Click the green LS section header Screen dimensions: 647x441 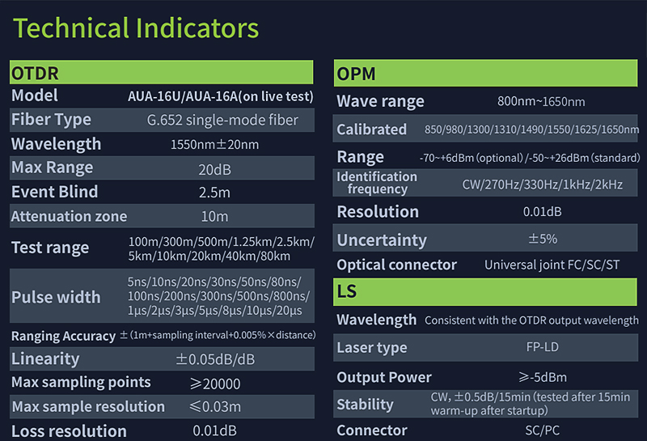(x=486, y=291)
